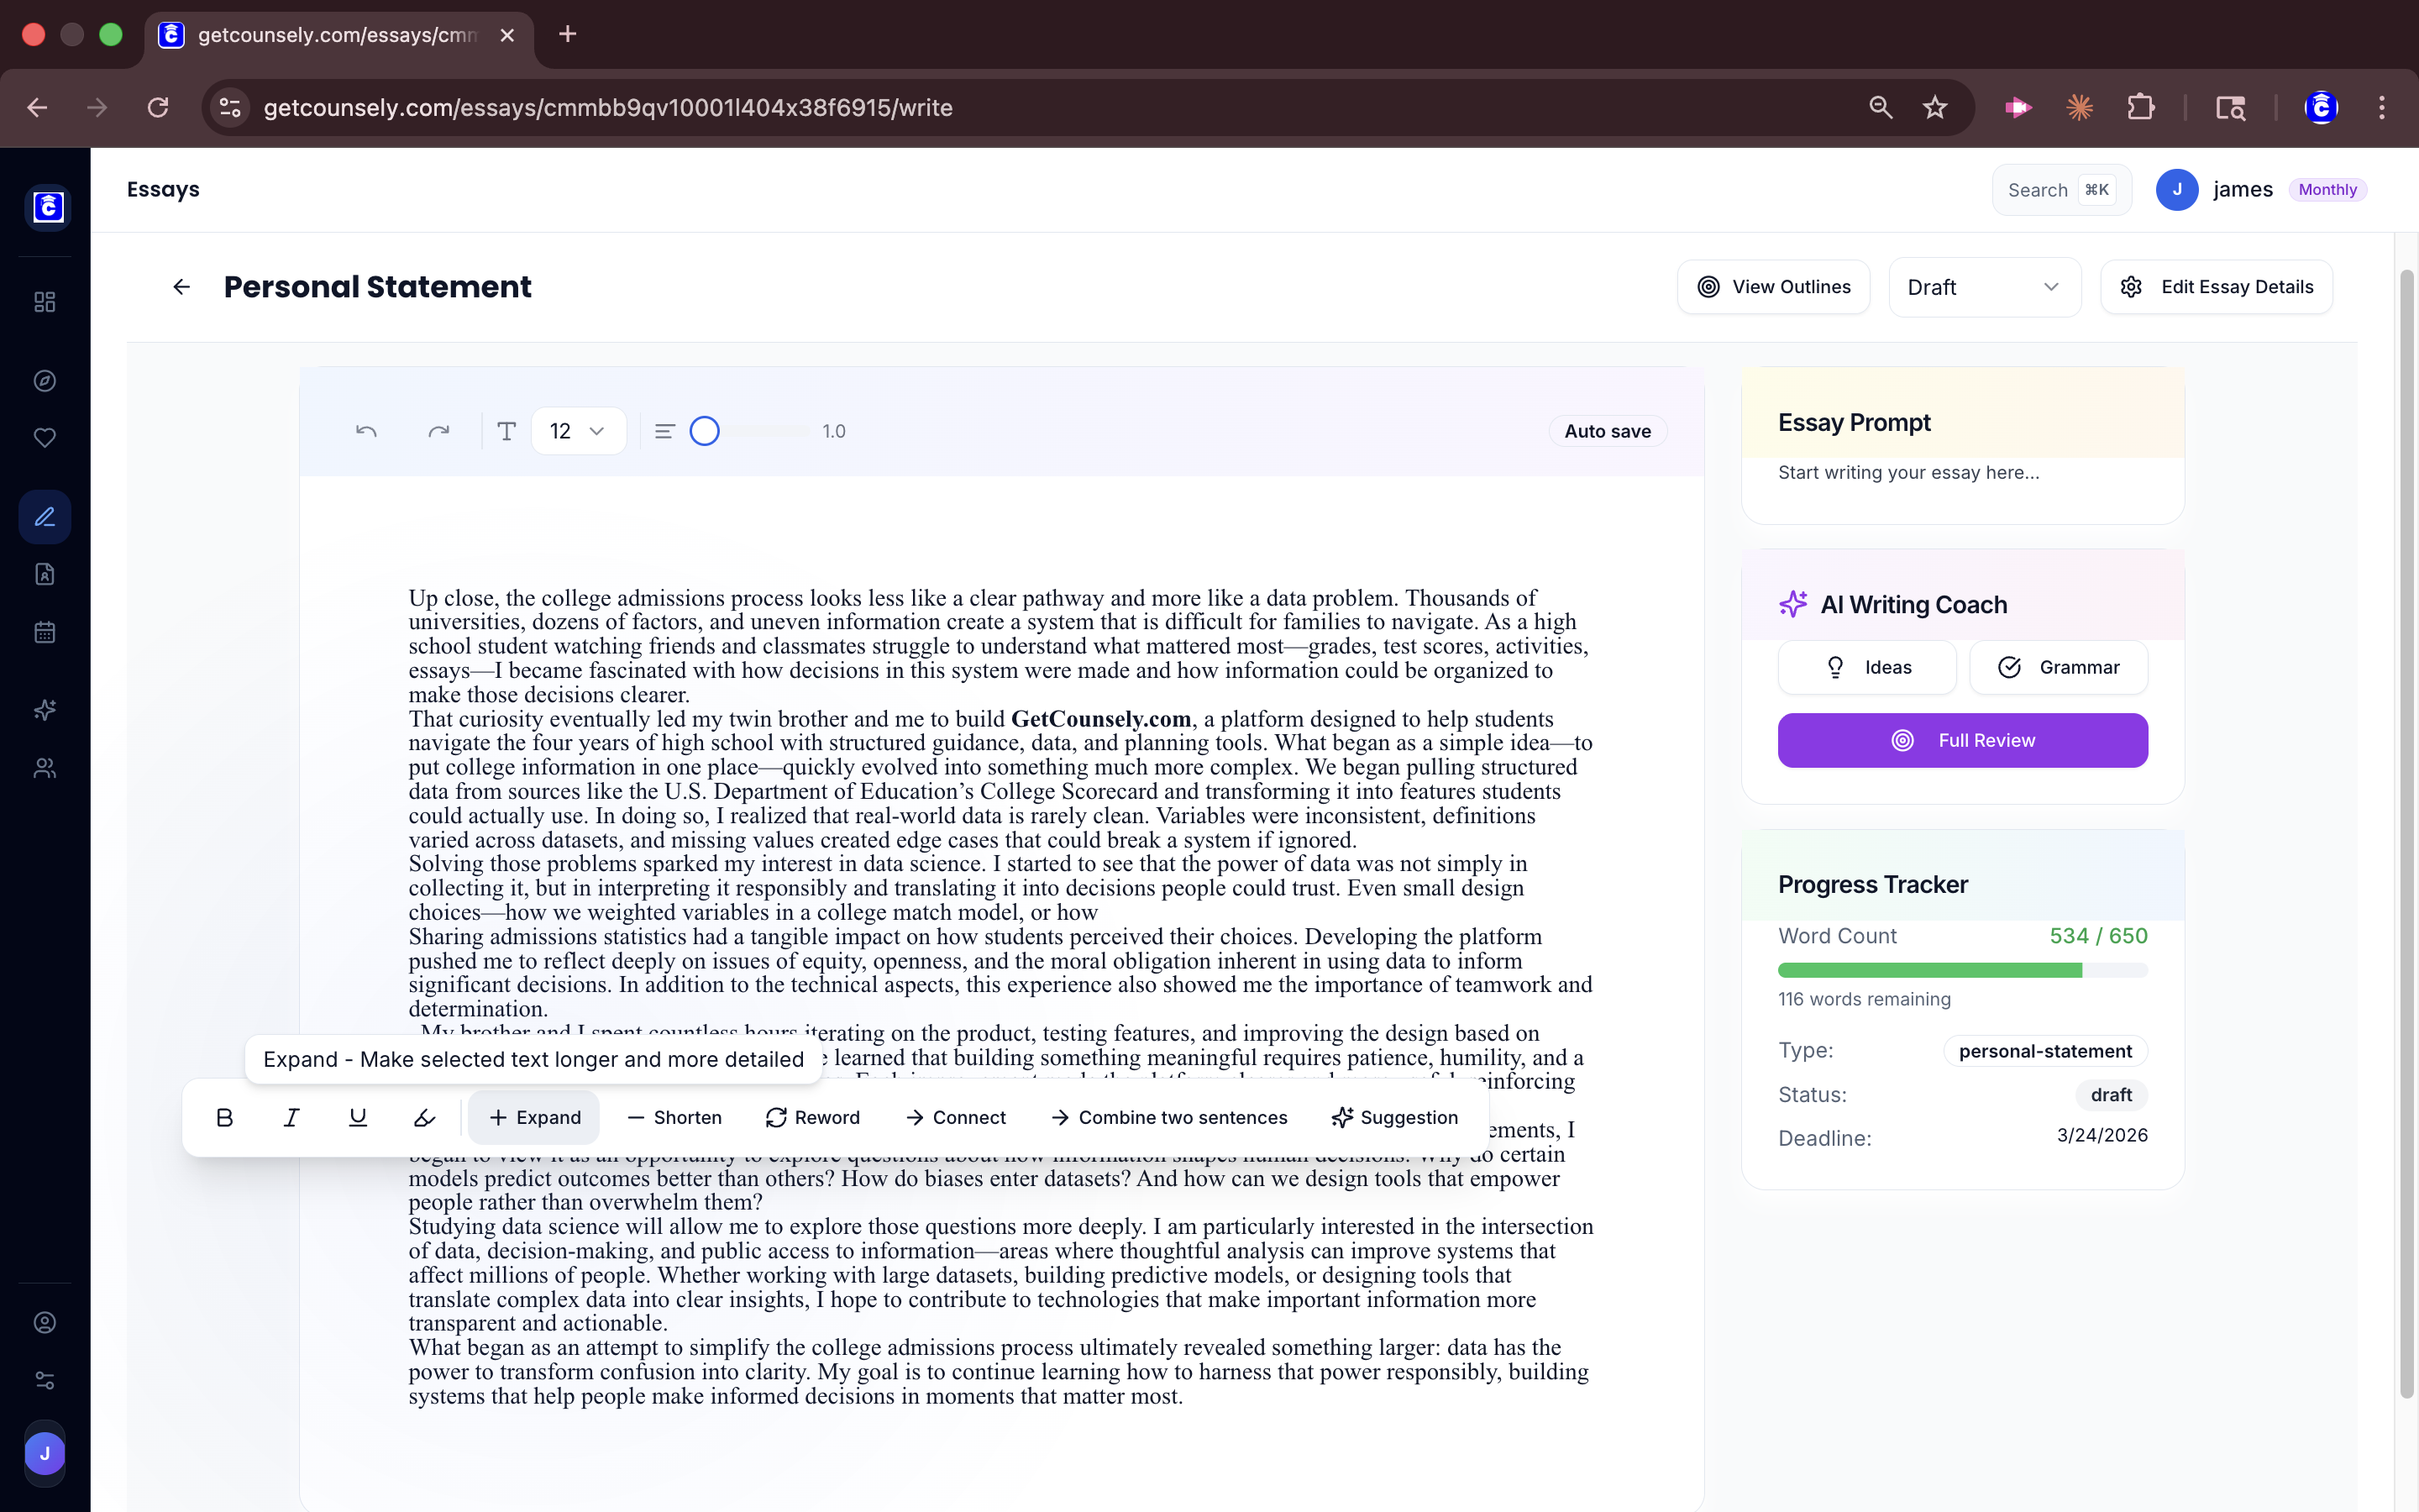This screenshot has width=2419, height=1512.
Task: Select the calendar icon in the sidebar
Action: 44,631
